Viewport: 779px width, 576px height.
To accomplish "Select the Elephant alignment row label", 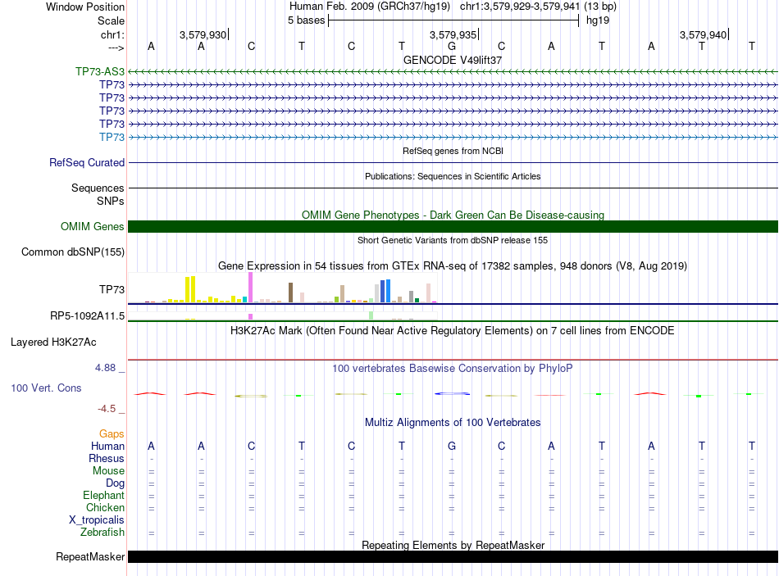I will tap(103, 495).
